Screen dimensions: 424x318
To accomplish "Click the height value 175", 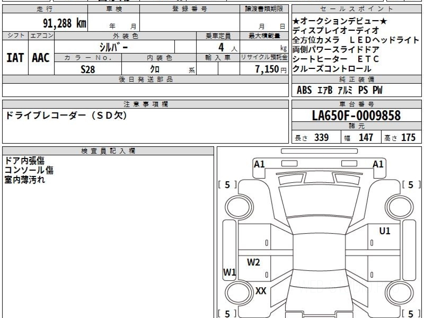I will (408, 137).
